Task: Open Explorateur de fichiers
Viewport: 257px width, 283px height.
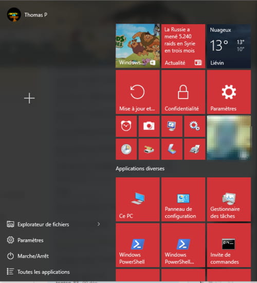Action: [43, 224]
